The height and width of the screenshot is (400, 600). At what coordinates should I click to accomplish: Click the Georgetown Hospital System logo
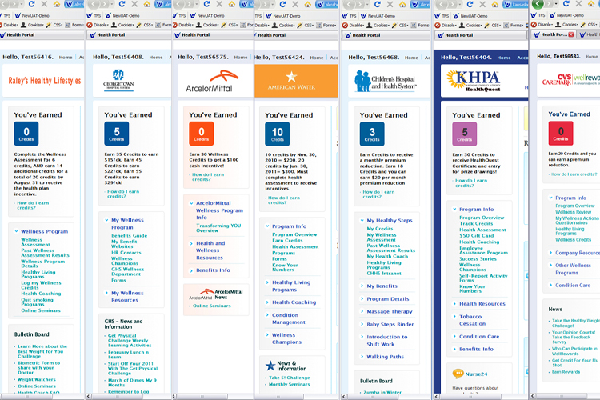click(x=118, y=80)
